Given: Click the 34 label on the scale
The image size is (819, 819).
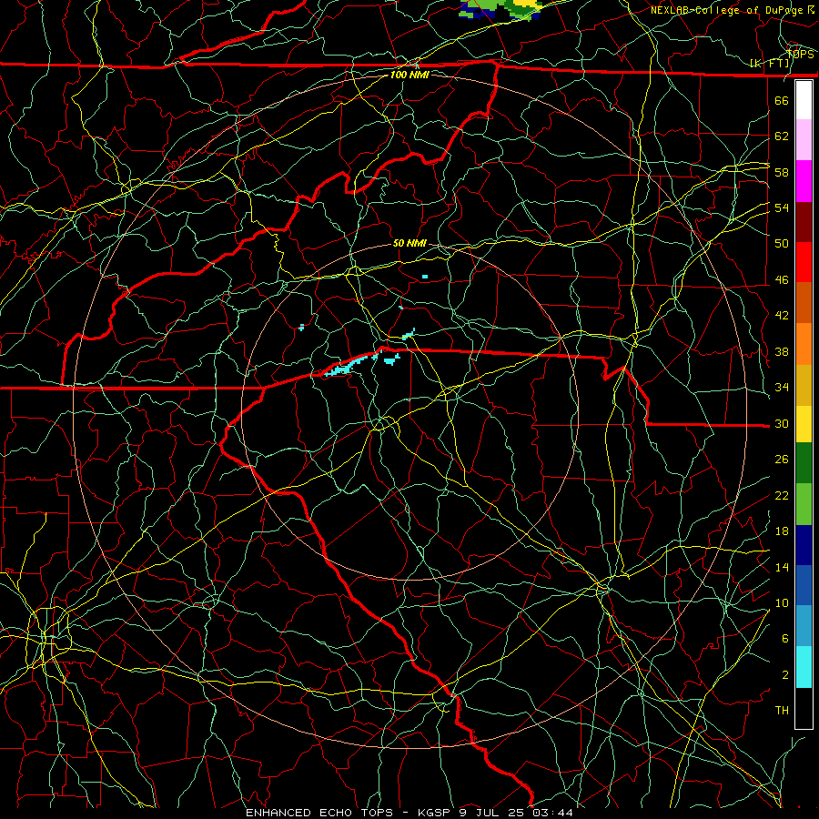Looking at the screenshot, I should (x=782, y=387).
